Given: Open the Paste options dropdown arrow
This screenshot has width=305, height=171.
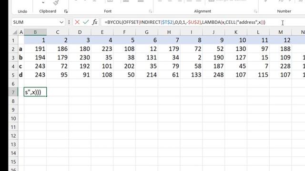Looking at the screenshot, I should click(x=43, y=2).
